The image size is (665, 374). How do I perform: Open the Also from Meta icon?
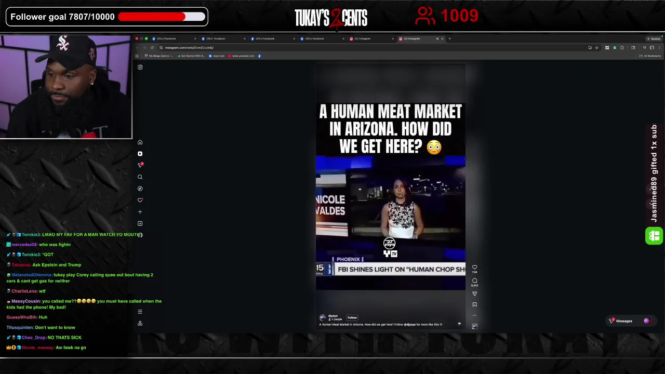pos(140,323)
